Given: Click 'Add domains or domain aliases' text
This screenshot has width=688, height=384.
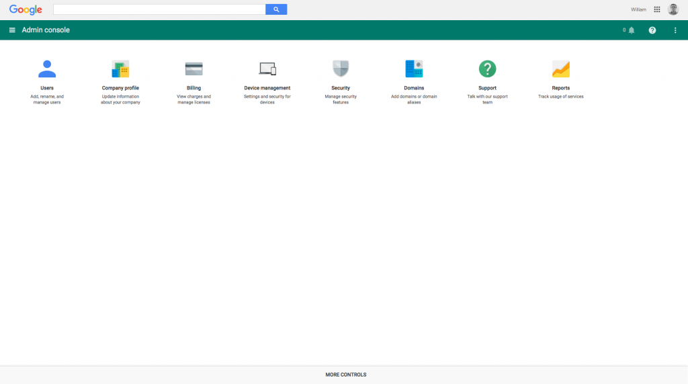Looking at the screenshot, I should coord(414,100).
